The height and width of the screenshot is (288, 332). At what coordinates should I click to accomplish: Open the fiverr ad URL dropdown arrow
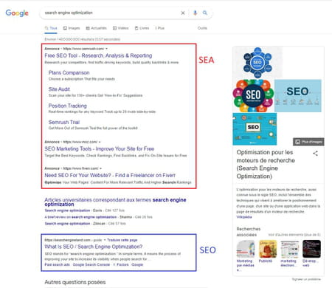click(x=100, y=168)
